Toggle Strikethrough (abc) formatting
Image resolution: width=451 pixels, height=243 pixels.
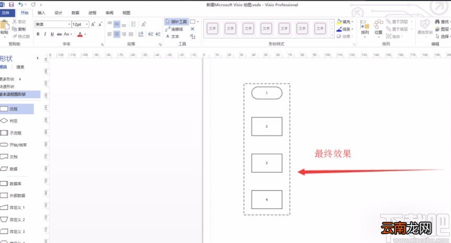click(x=60, y=34)
